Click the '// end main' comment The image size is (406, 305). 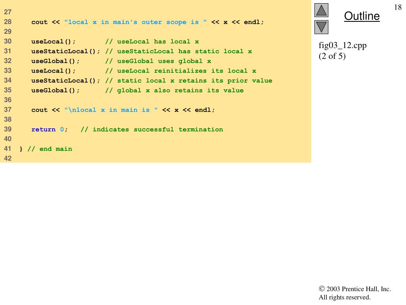(x=50, y=149)
